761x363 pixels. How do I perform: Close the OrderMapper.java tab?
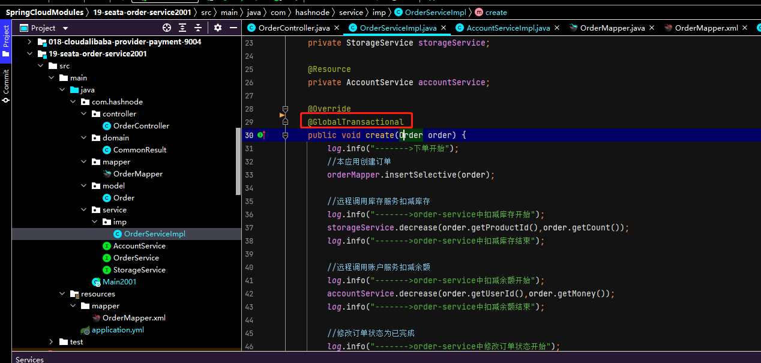click(x=652, y=28)
